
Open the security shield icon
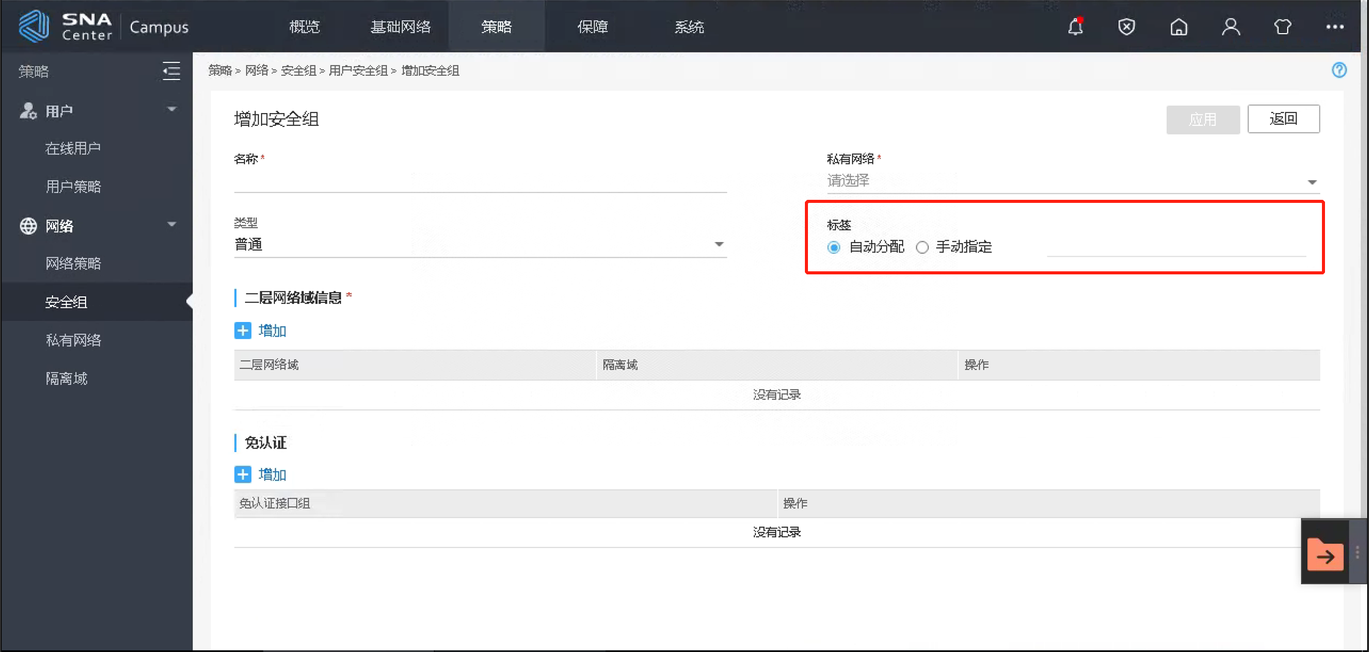tap(1126, 27)
